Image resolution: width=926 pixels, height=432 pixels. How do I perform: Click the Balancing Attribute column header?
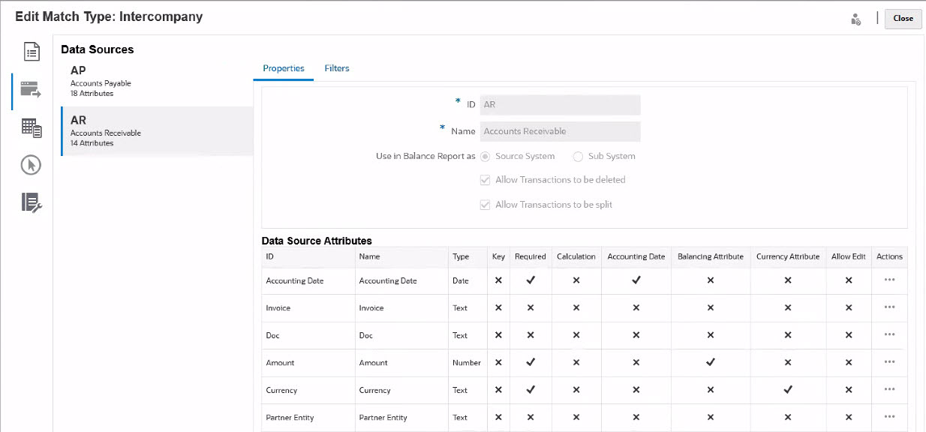tap(711, 256)
